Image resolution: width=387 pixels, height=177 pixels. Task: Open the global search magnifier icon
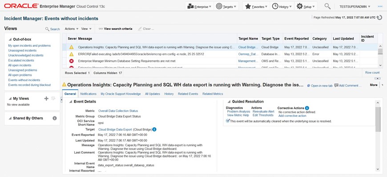click(x=327, y=6)
